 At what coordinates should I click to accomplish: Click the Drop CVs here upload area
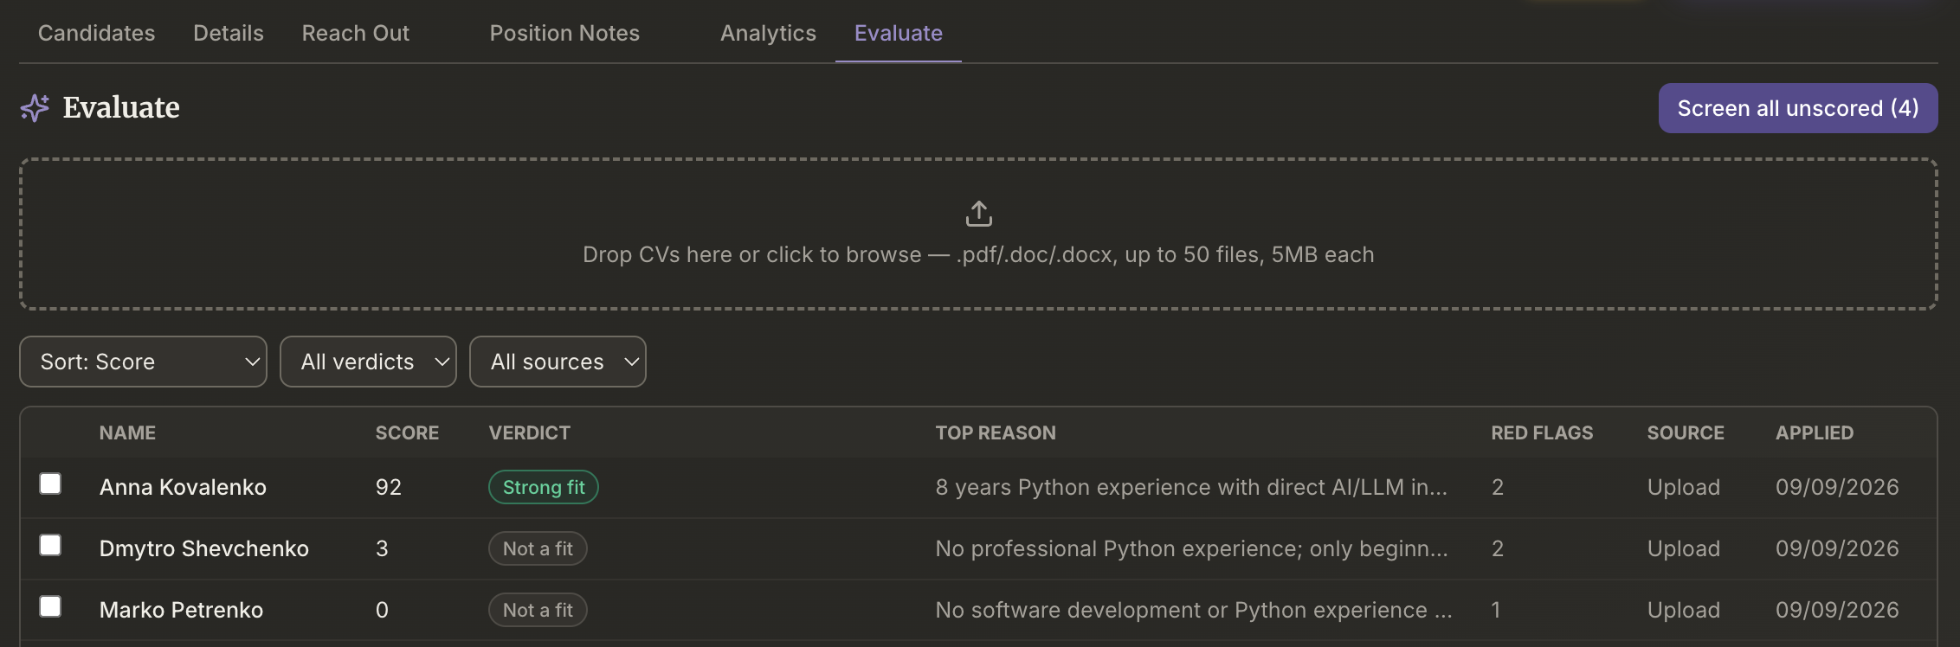[x=978, y=234]
